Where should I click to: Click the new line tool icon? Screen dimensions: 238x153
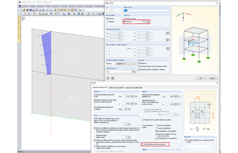point(25,14)
